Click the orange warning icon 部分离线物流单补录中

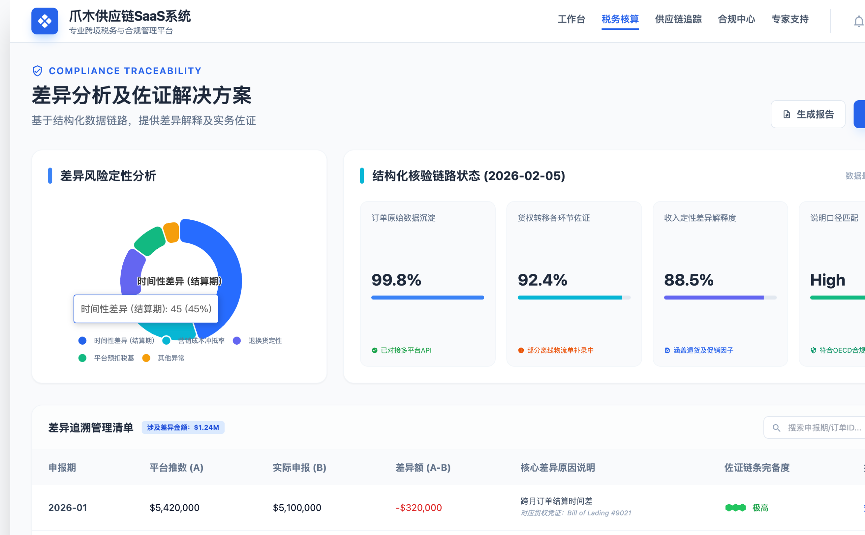[521, 350]
